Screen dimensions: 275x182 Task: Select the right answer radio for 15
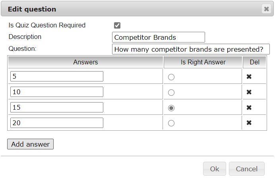(x=171, y=108)
